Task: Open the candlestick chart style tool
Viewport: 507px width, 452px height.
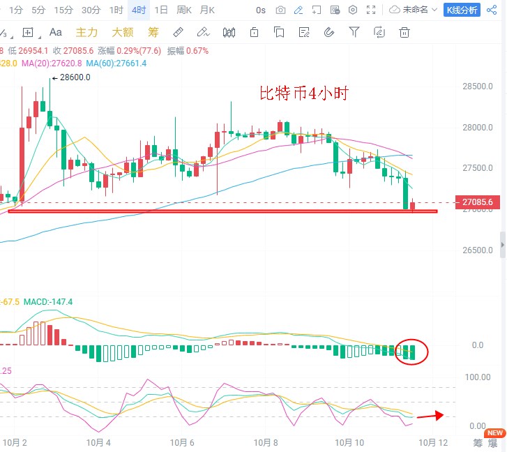Action: pyautogui.click(x=229, y=32)
